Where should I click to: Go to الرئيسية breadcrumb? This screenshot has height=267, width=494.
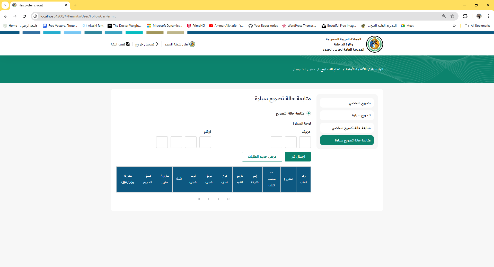pos(377,69)
